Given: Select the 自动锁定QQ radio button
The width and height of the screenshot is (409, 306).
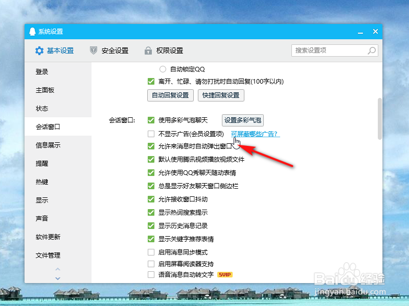Looking at the screenshot, I should [x=163, y=69].
